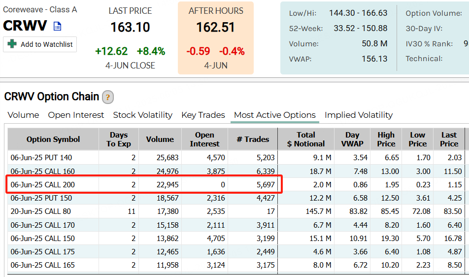Screen dimensions: 469x277
Task: Click the help question mark beside Option Chain
Action: [107, 97]
